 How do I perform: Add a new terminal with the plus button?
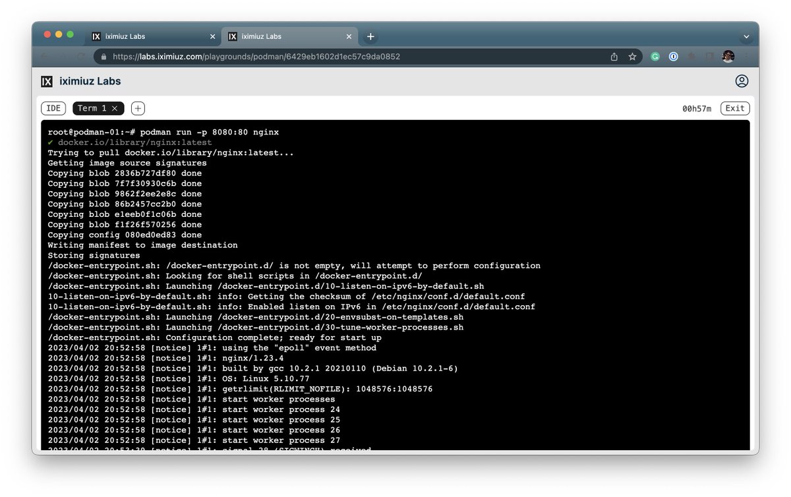point(137,108)
